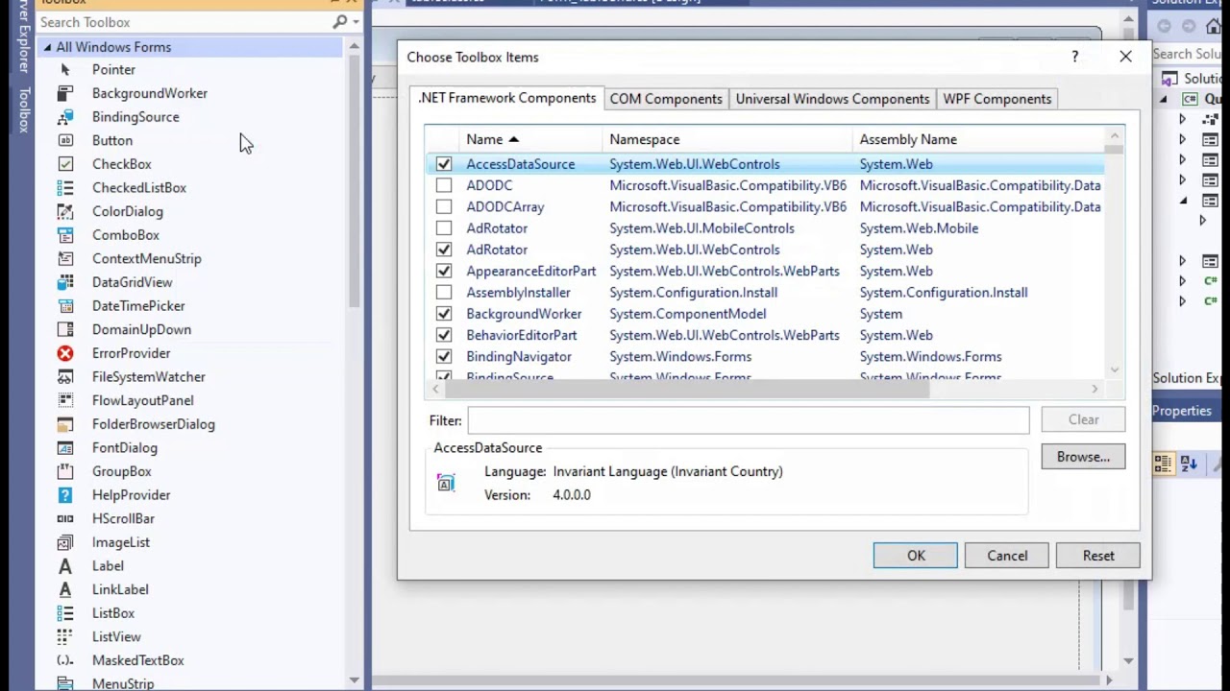Select the Pointer tool icon in Toolbox
The width and height of the screenshot is (1230, 691).
pos(65,69)
